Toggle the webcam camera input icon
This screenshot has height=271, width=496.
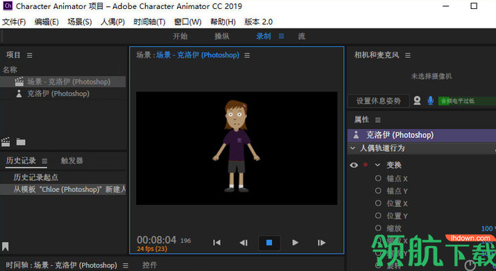point(417,100)
